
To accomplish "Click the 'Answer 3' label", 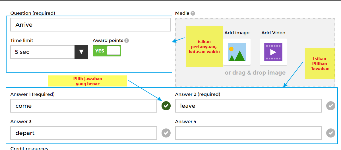I will pos(21,122).
